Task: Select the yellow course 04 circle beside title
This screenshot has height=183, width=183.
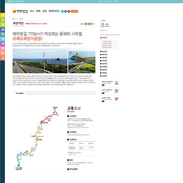Action: 93,24
